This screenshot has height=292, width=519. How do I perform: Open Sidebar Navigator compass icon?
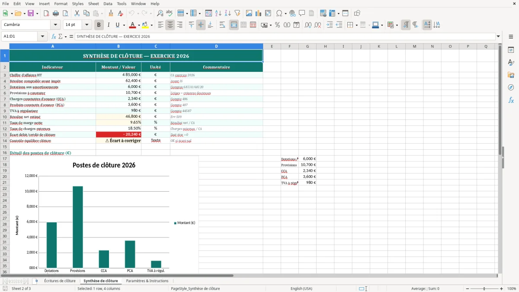coord(511,87)
